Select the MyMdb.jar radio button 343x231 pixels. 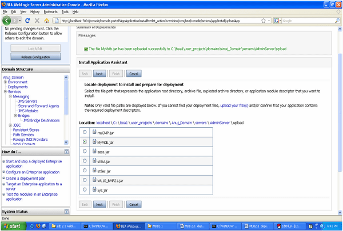tap(85, 141)
